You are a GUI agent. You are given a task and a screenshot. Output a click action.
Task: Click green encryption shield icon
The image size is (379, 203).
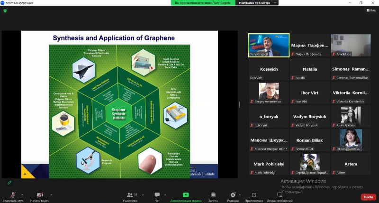pos(5,10)
